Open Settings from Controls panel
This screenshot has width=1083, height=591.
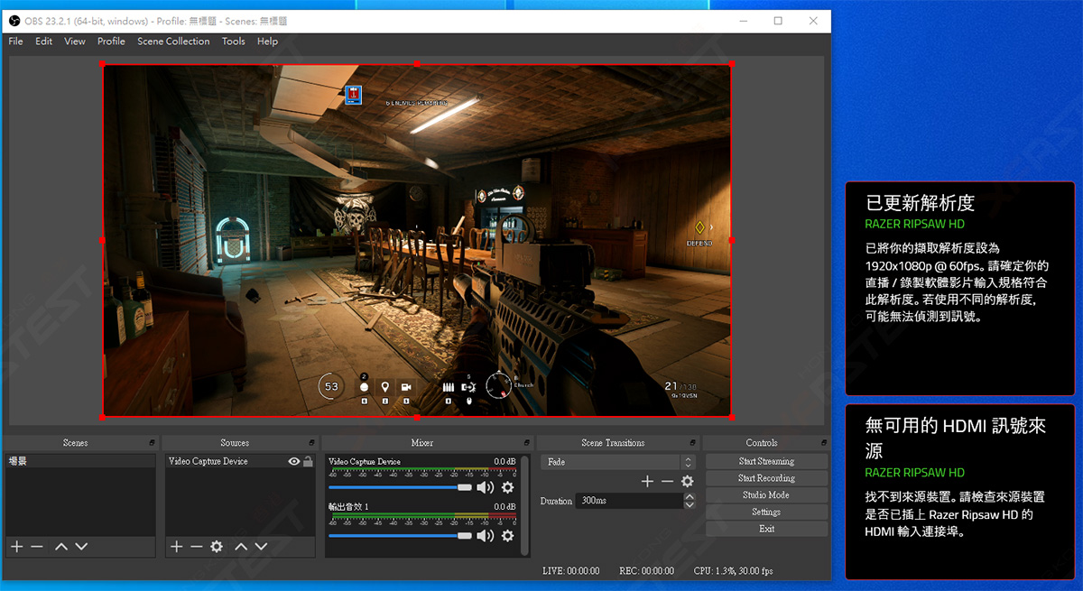(x=766, y=513)
